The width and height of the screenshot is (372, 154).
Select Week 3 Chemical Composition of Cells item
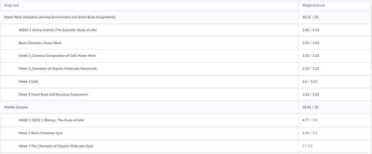click(x=57, y=56)
